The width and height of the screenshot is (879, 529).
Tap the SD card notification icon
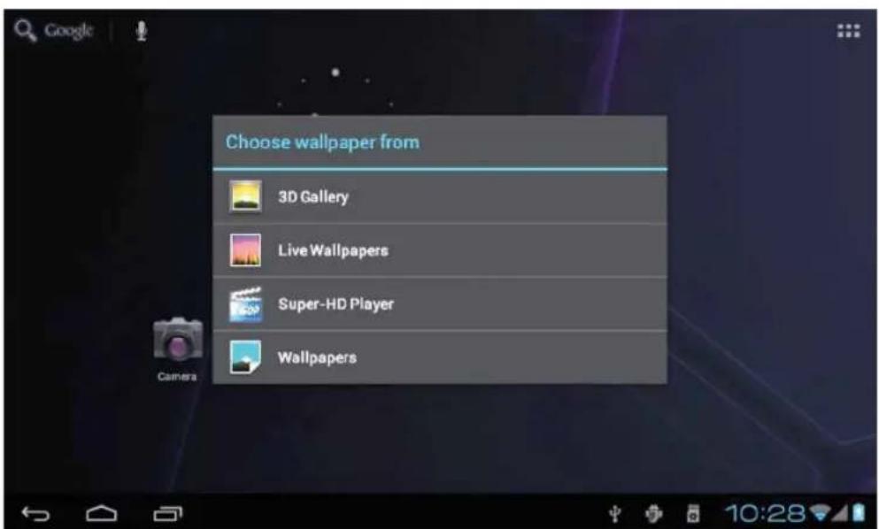tap(693, 513)
